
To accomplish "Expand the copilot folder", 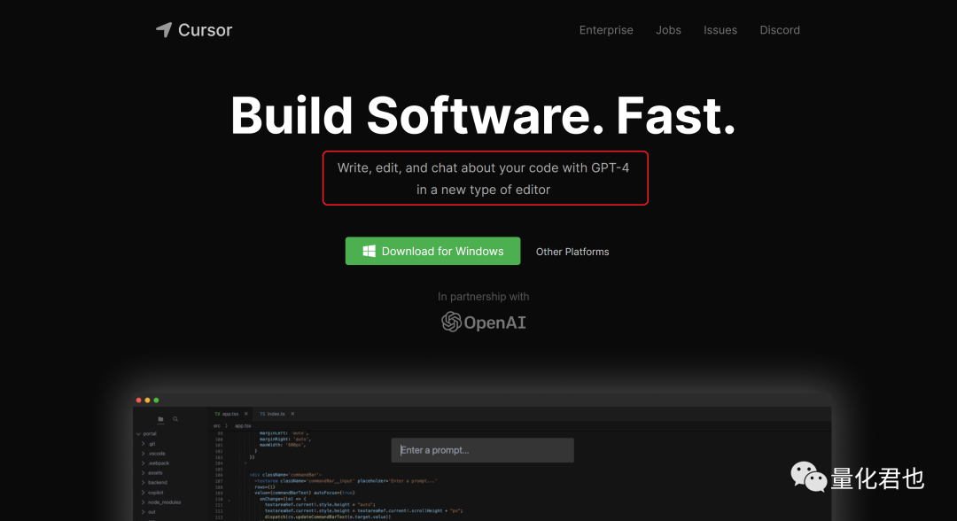I will (143, 493).
